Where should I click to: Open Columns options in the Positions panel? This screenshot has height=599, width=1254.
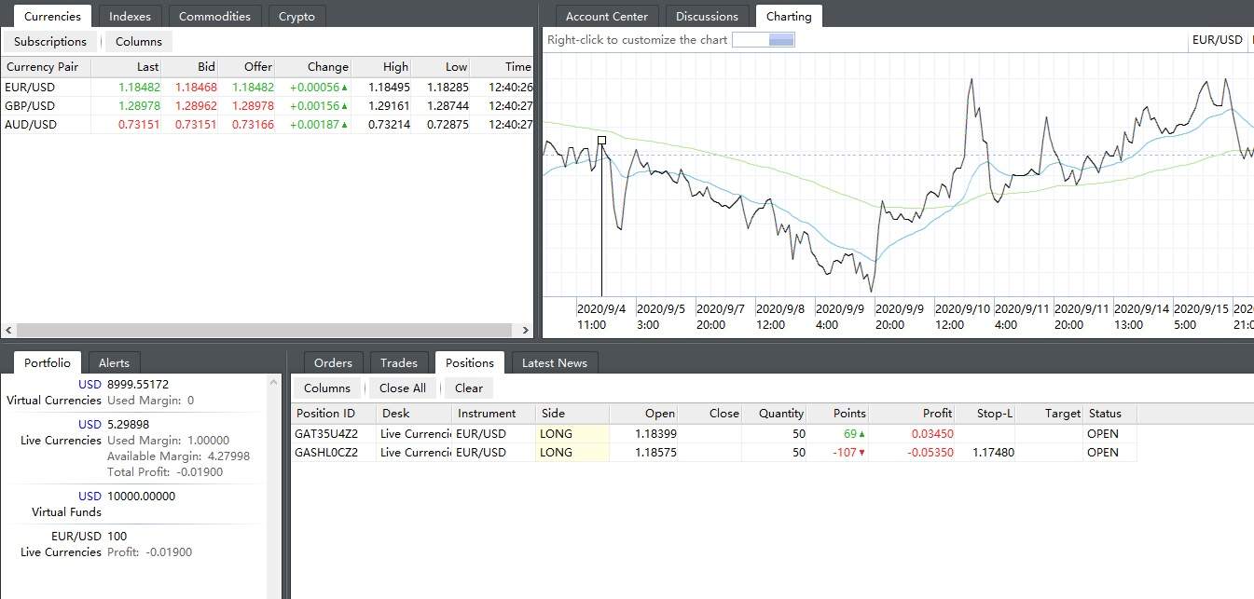click(327, 388)
